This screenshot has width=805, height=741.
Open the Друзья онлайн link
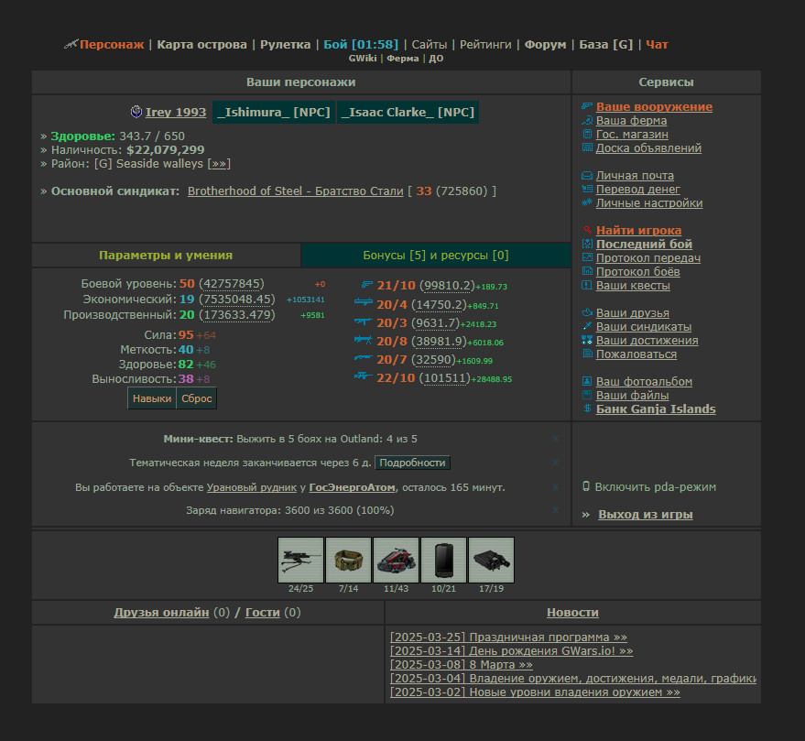(161, 612)
